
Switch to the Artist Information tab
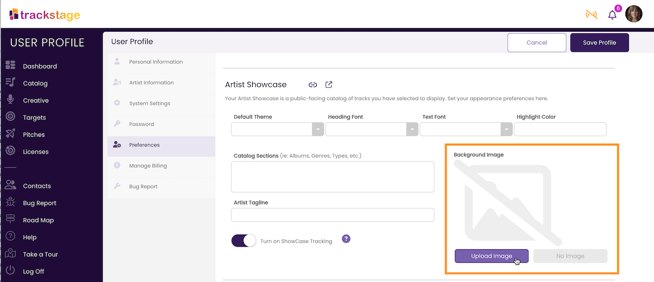161,82
